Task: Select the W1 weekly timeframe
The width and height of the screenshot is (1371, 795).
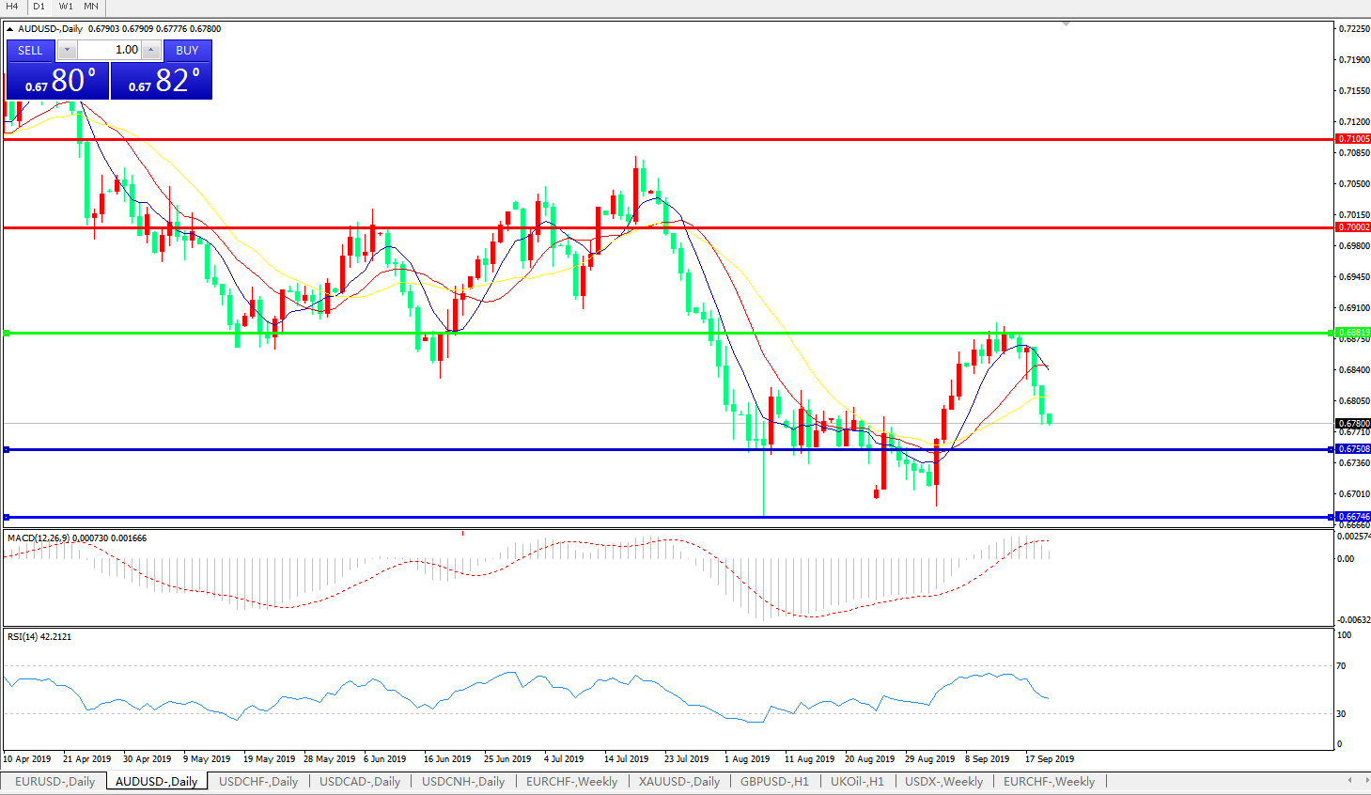Action: pos(66,6)
